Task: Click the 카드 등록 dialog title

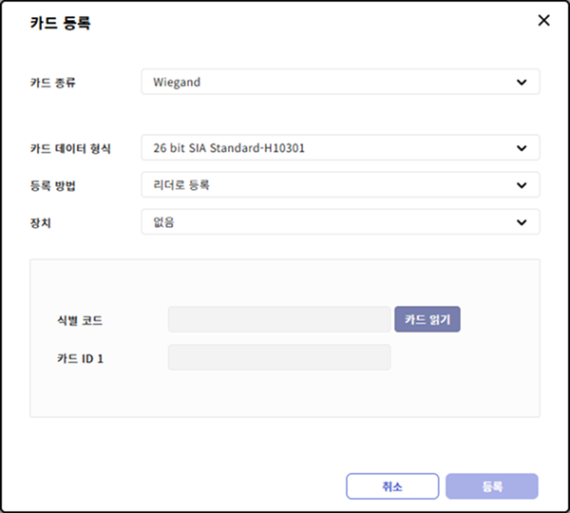Action: tap(60, 23)
